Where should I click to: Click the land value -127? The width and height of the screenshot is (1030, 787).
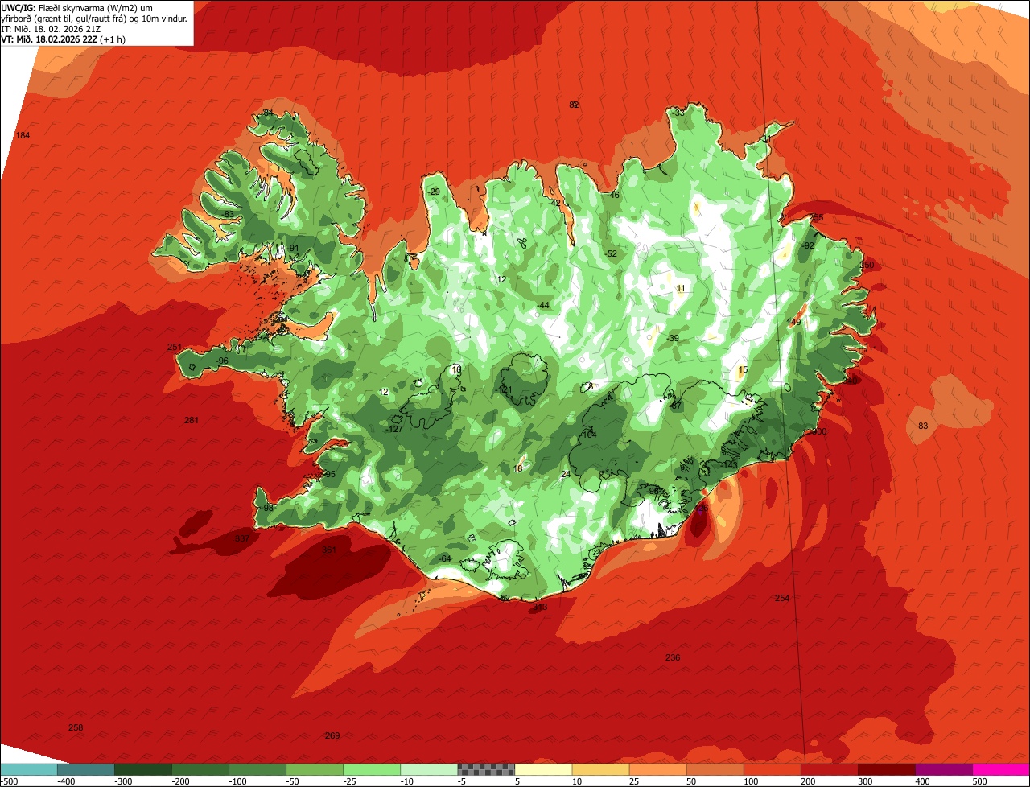tap(394, 429)
